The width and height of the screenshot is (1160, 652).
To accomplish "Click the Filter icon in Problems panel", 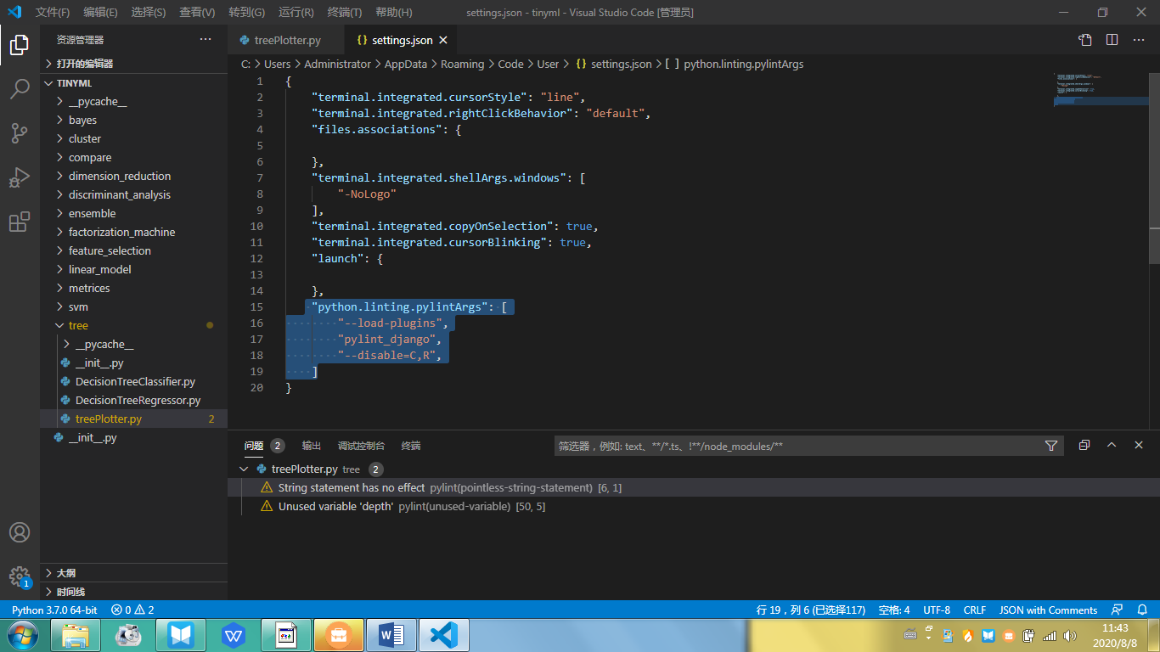I will coord(1051,445).
